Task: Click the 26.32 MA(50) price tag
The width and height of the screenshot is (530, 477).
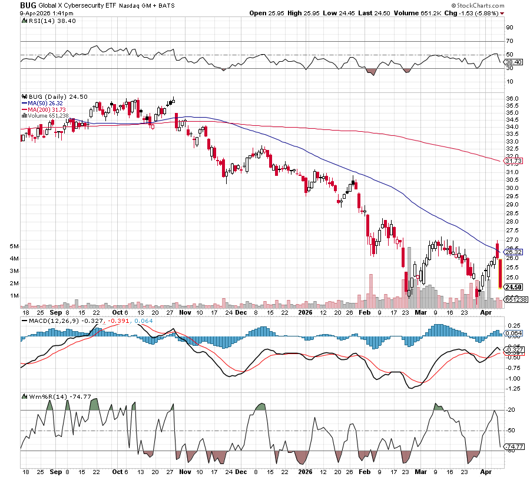Action: (x=512, y=252)
